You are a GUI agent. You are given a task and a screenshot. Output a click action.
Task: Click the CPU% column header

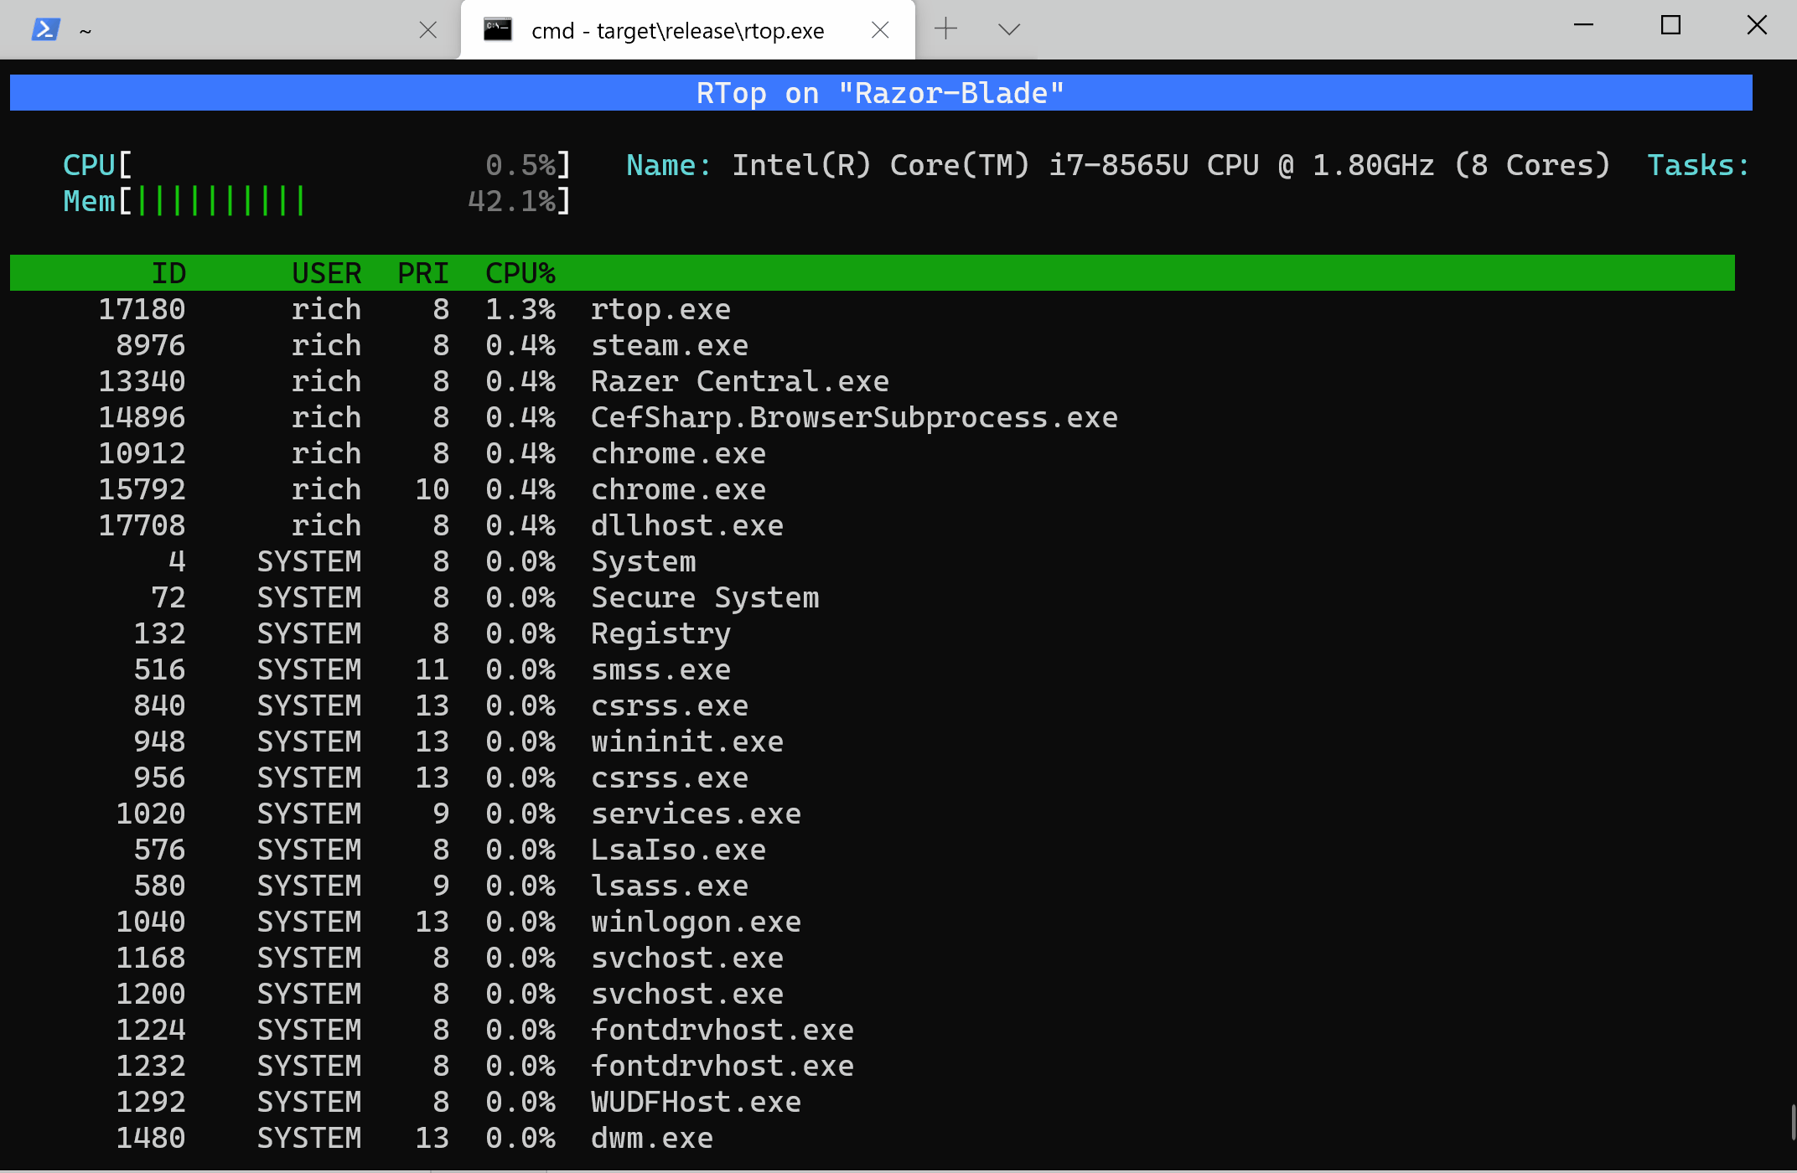pos(520,273)
